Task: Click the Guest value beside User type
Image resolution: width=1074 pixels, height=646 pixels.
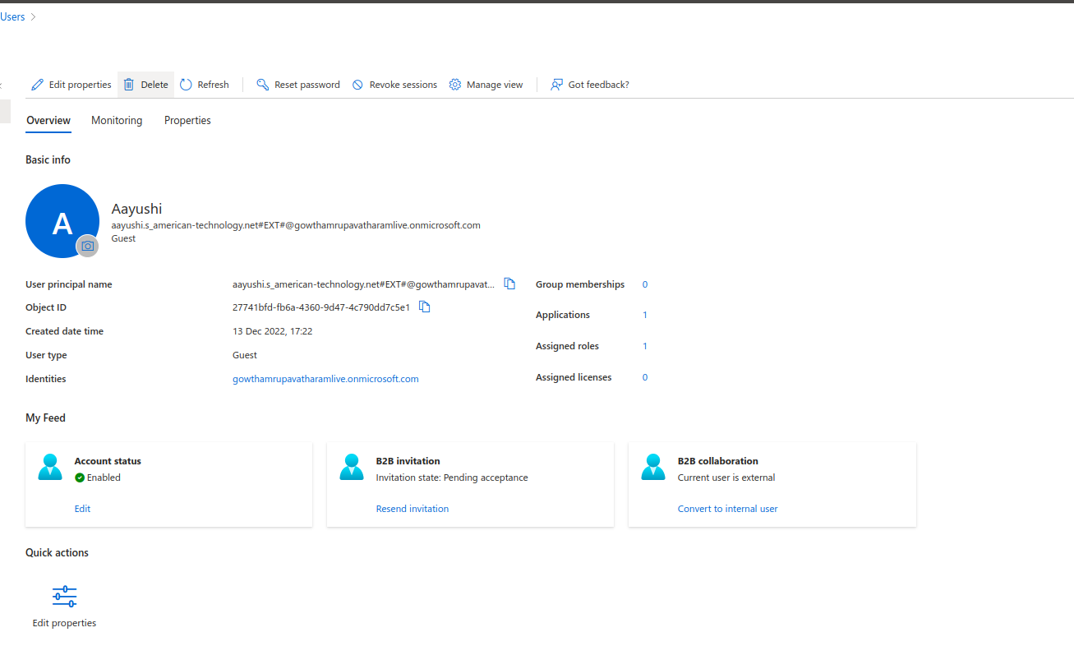Action: (x=245, y=355)
